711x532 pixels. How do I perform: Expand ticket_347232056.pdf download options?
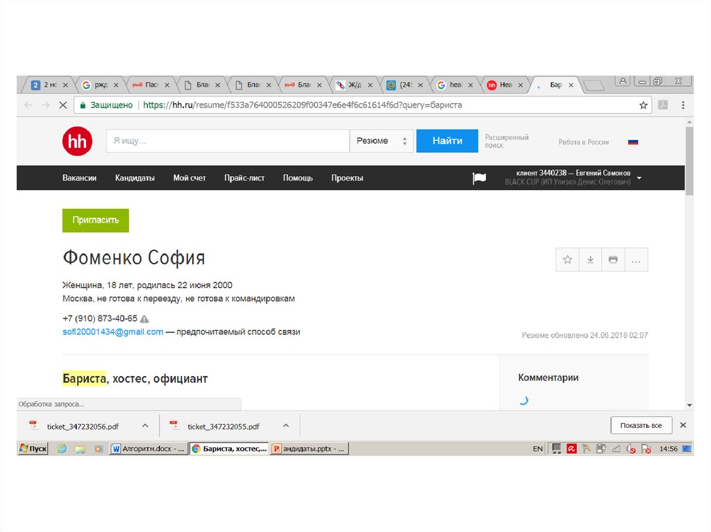click(x=145, y=425)
